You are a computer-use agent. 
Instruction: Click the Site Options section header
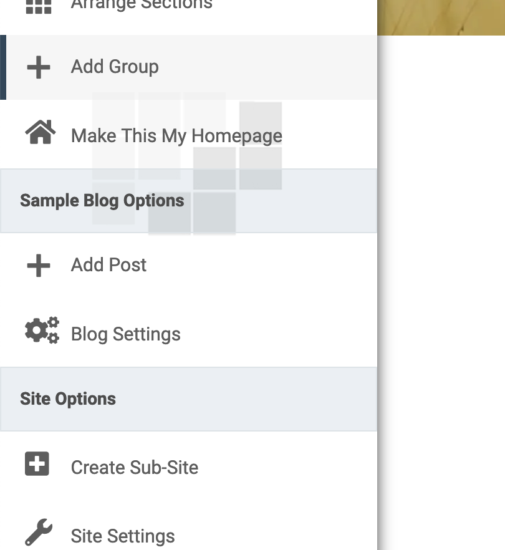[68, 399]
